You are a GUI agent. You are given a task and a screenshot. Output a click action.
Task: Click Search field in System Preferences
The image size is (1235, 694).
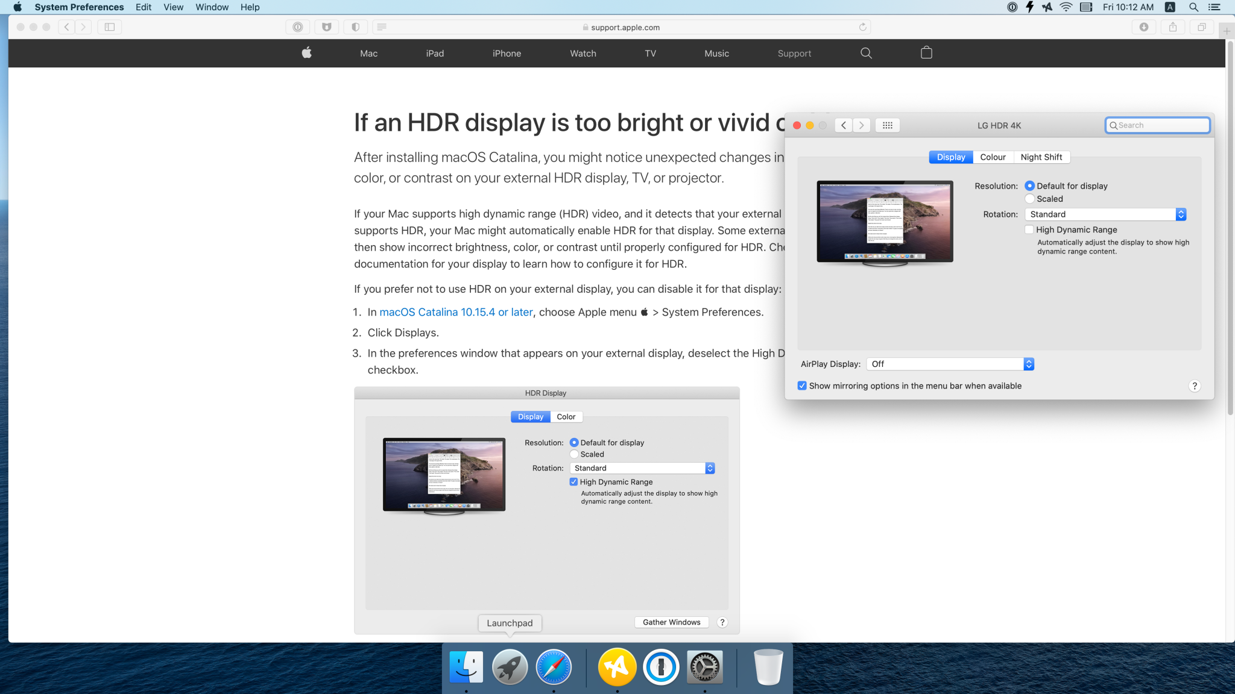coord(1157,125)
